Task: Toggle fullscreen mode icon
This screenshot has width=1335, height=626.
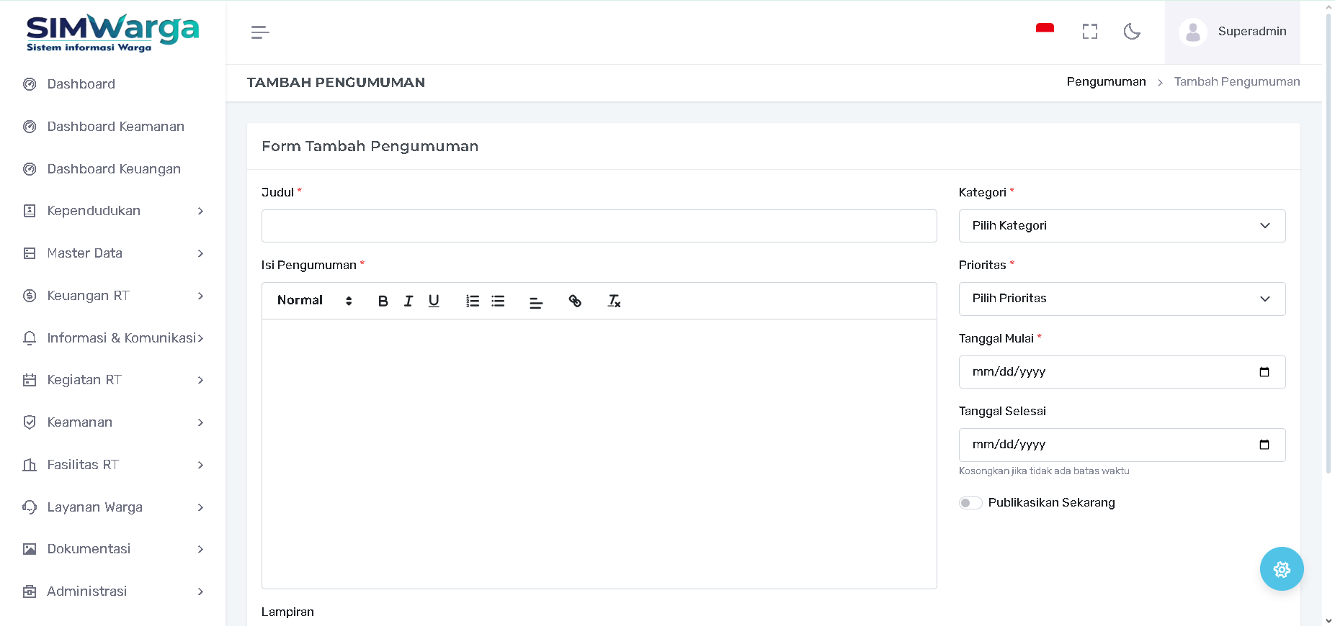Action: (1090, 32)
